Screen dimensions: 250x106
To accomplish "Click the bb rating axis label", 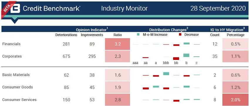I will [176, 63].
